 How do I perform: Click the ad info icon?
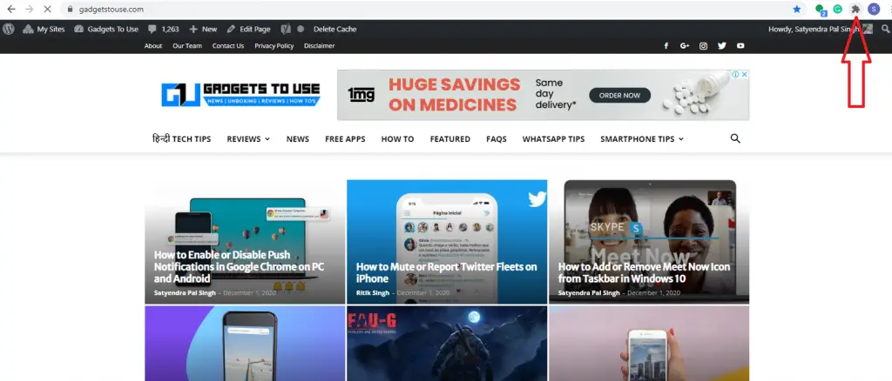735,75
